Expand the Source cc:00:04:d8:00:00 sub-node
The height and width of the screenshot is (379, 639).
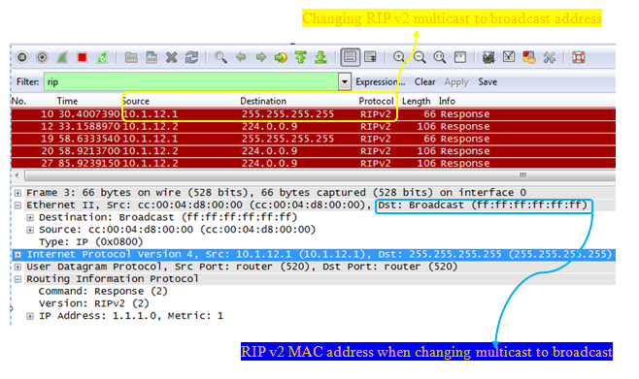point(30,230)
